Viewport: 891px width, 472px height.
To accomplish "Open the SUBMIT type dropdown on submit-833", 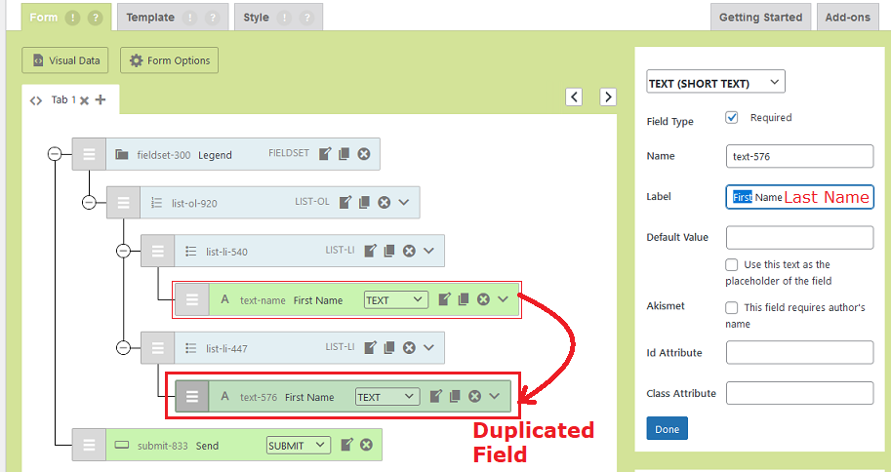I will [x=298, y=446].
